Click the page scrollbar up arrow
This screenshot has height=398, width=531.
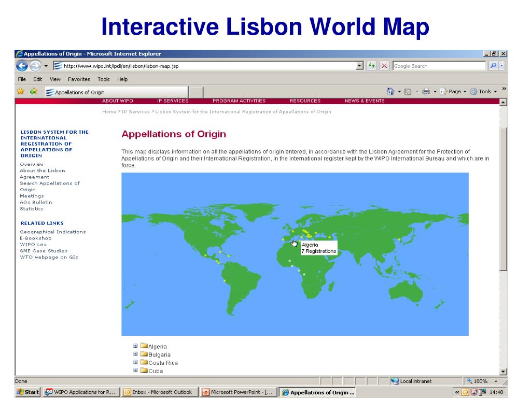(x=503, y=102)
